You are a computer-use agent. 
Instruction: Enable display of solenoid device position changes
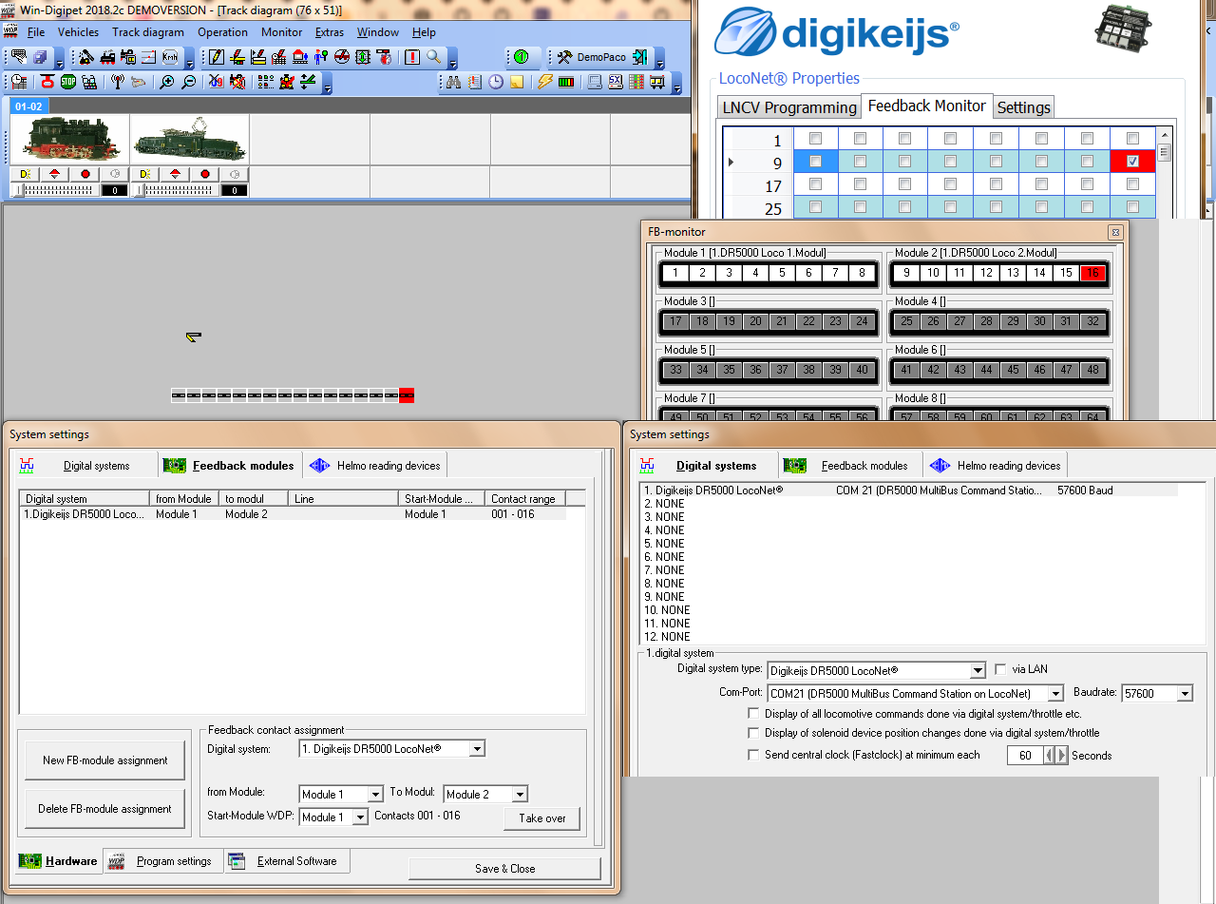click(x=754, y=734)
